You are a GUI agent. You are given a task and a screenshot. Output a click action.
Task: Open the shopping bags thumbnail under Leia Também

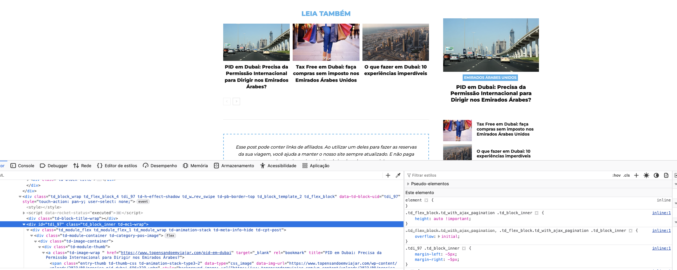(x=326, y=42)
